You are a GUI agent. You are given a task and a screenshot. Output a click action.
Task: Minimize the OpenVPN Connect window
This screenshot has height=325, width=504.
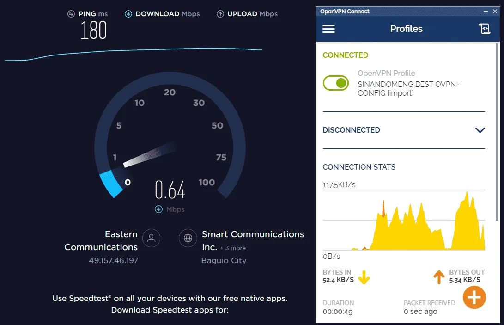[x=486, y=11]
